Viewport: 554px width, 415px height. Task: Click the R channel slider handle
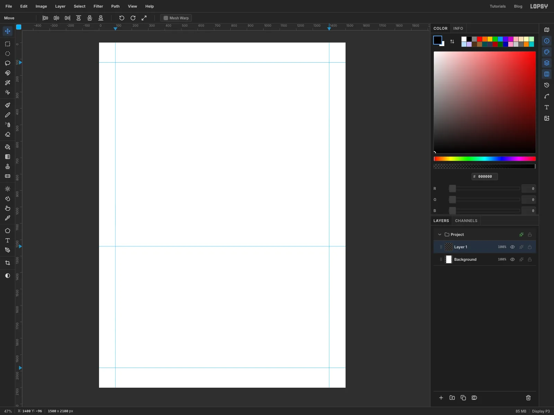(453, 188)
